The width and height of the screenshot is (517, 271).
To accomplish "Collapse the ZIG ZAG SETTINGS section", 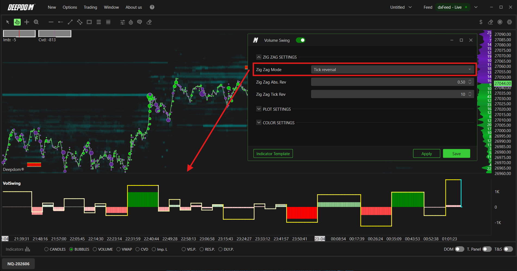I will point(259,57).
